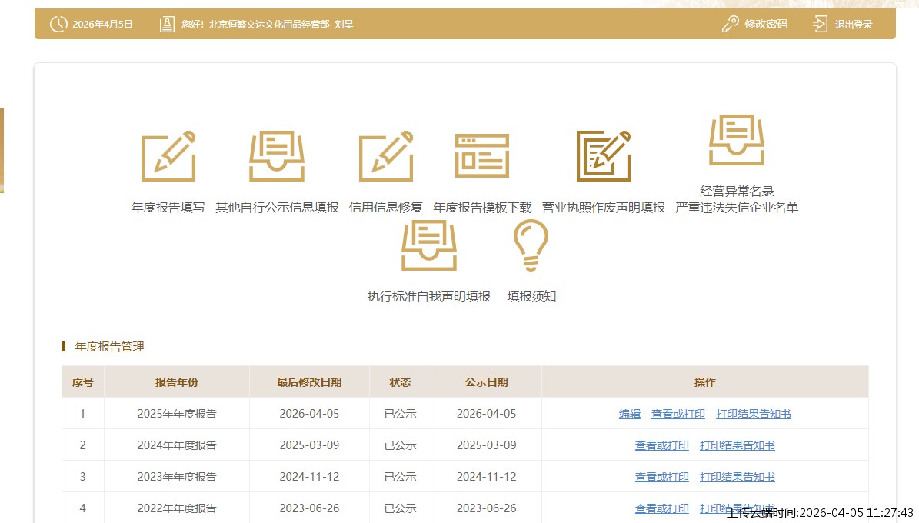Screen dimensions: 919x523
Task: Select the 2022年度报告 row cell
Action: [177, 508]
